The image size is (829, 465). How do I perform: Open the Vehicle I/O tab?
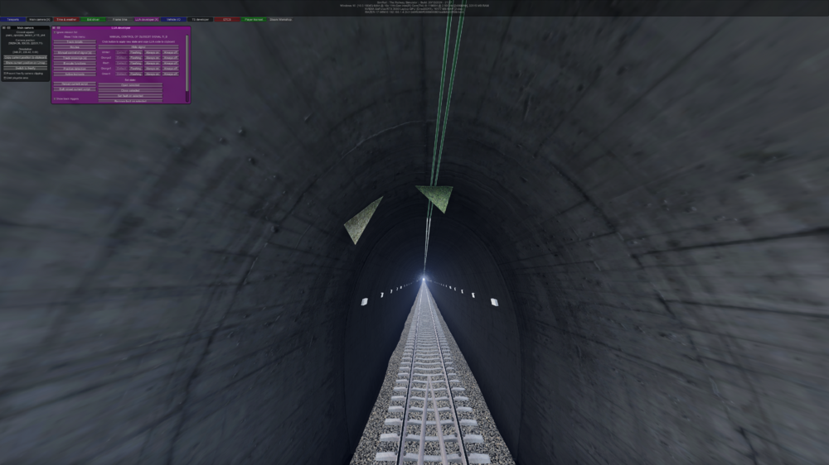[x=173, y=19]
